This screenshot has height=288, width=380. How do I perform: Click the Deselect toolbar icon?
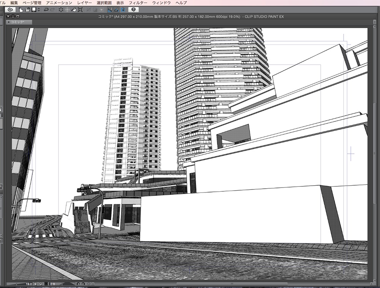pyautogui.click(x=89, y=10)
